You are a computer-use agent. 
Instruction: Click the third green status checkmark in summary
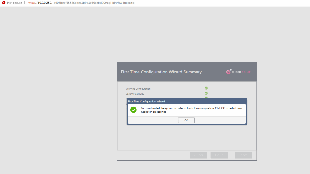[x=206, y=98]
